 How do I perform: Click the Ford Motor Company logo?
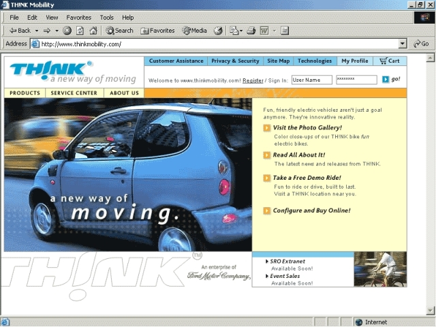pos(219,276)
